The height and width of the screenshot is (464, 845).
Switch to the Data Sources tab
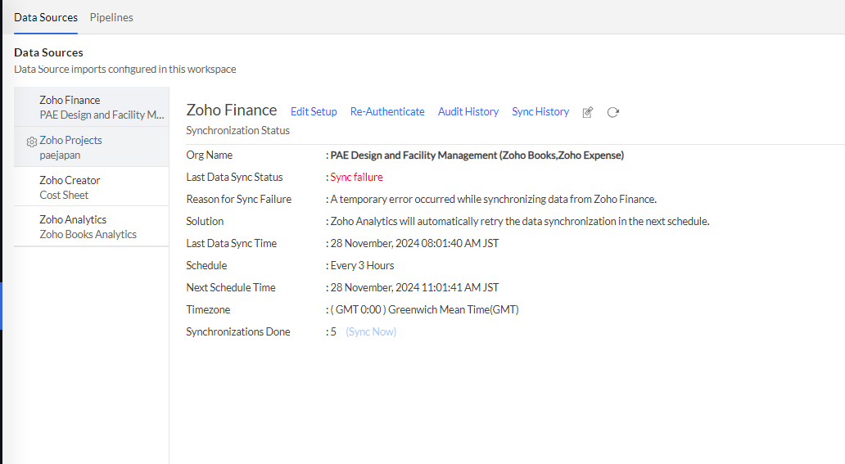[46, 17]
